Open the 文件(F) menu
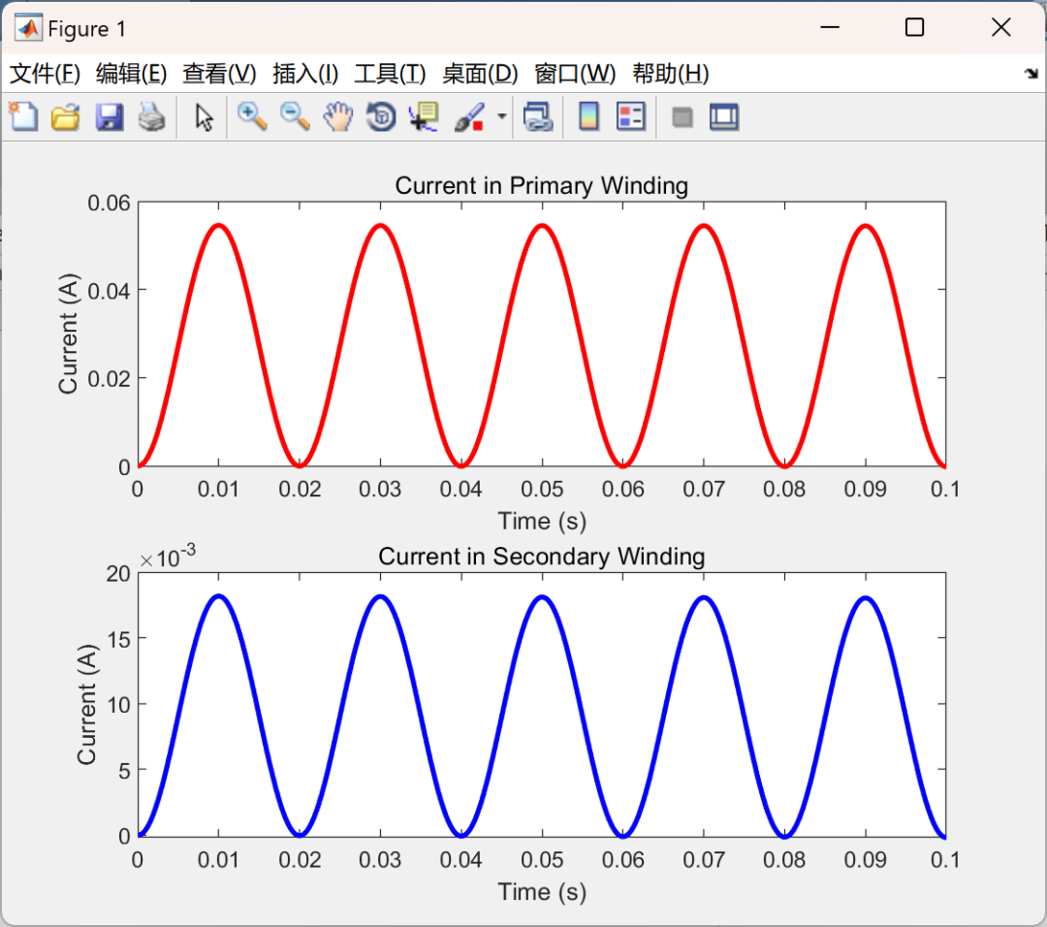 (45, 74)
